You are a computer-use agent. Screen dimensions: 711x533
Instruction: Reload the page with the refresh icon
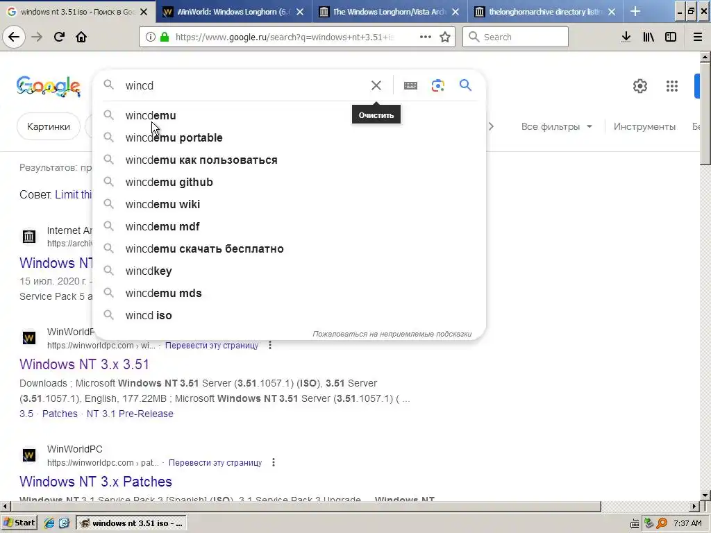(59, 37)
